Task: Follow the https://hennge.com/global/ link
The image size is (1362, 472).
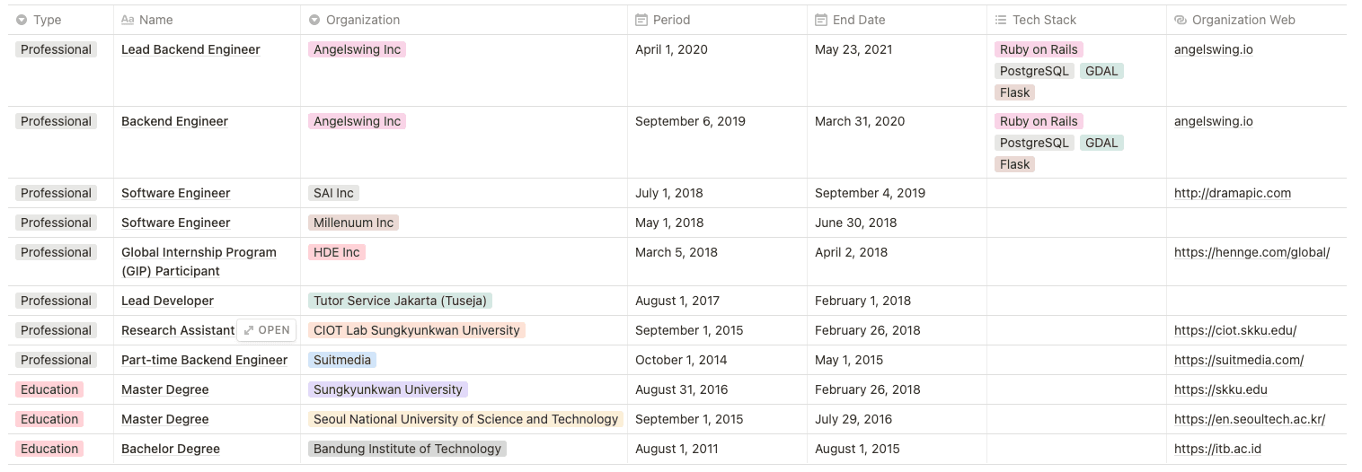Action: (1251, 252)
